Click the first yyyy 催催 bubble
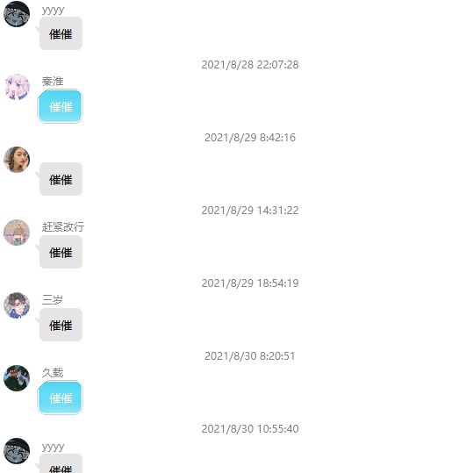Image resolution: width=473 pixels, height=473 pixels. tap(61, 33)
